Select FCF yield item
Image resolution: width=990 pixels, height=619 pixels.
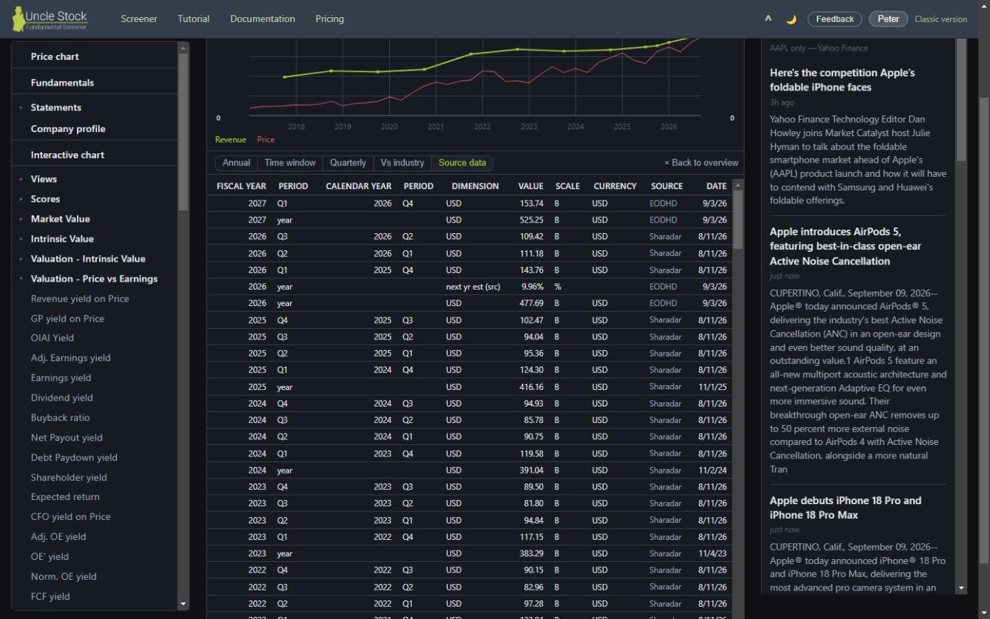point(50,597)
